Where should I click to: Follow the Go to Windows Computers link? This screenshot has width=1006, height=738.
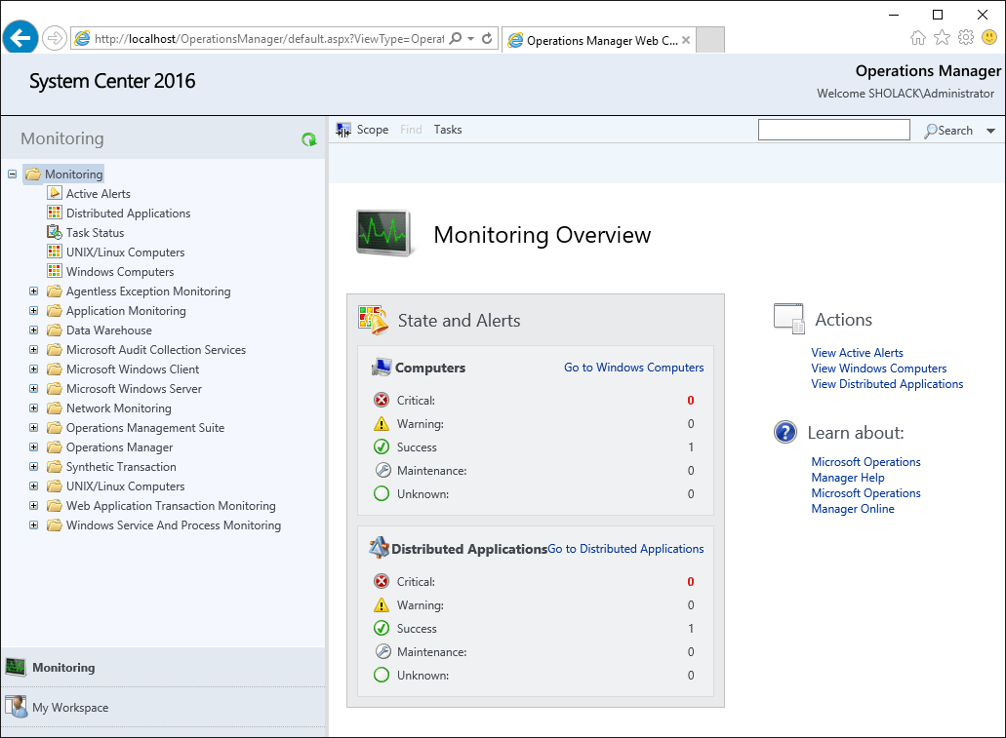(634, 368)
